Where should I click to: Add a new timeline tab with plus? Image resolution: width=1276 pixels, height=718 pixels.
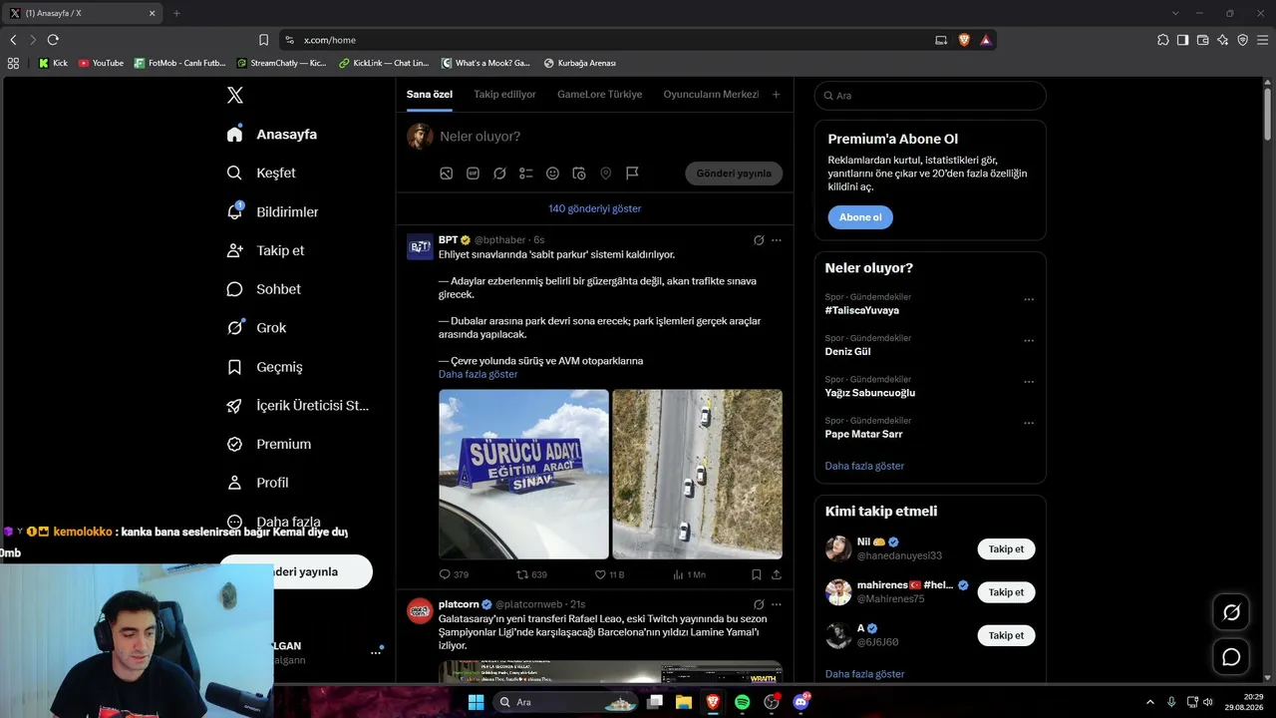(x=776, y=95)
